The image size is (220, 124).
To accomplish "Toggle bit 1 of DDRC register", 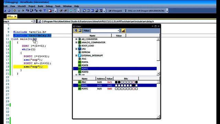I will tap(133, 85).
